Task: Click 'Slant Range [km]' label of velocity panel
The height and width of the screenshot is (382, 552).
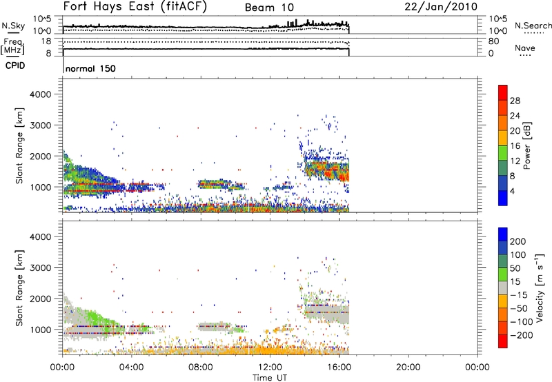Action: tap(19, 288)
